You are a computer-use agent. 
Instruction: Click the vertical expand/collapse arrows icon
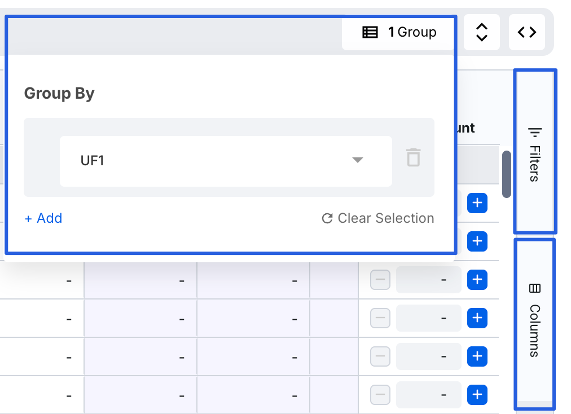(x=481, y=32)
